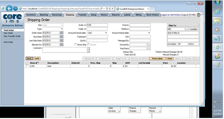Image resolution: width=224 pixels, height=119 pixels.
Task: Switch to the Setup tab
Action: (94, 15)
